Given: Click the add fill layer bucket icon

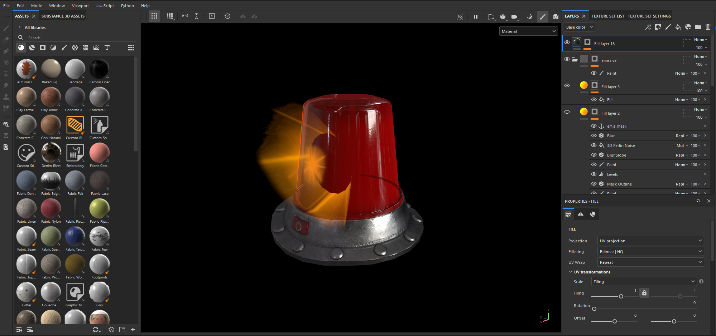Looking at the screenshot, I should (678, 27).
